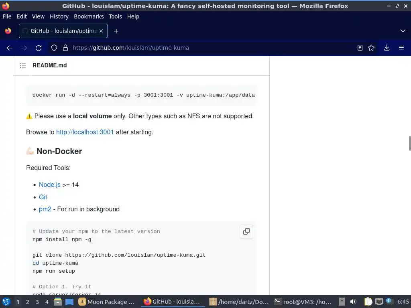Viewport: 411px width, 308px height.
Task: Follow the Git link
Action: pos(43,197)
